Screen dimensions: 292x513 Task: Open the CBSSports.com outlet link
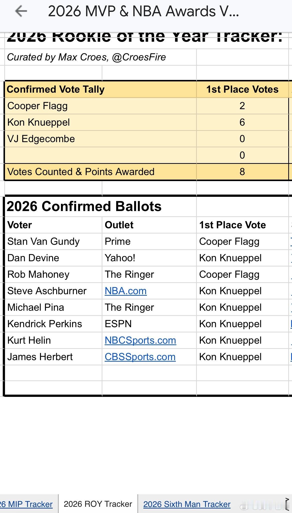tap(140, 357)
